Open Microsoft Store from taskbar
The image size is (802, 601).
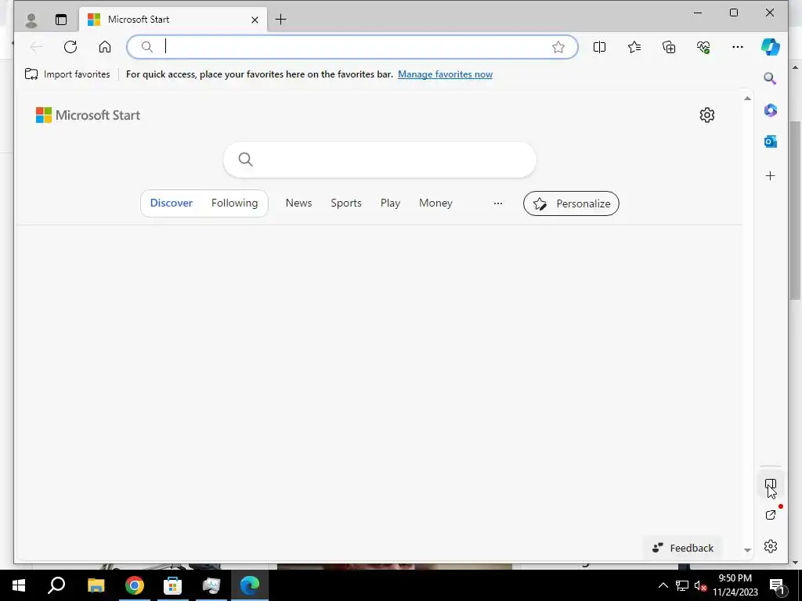point(173,585)
